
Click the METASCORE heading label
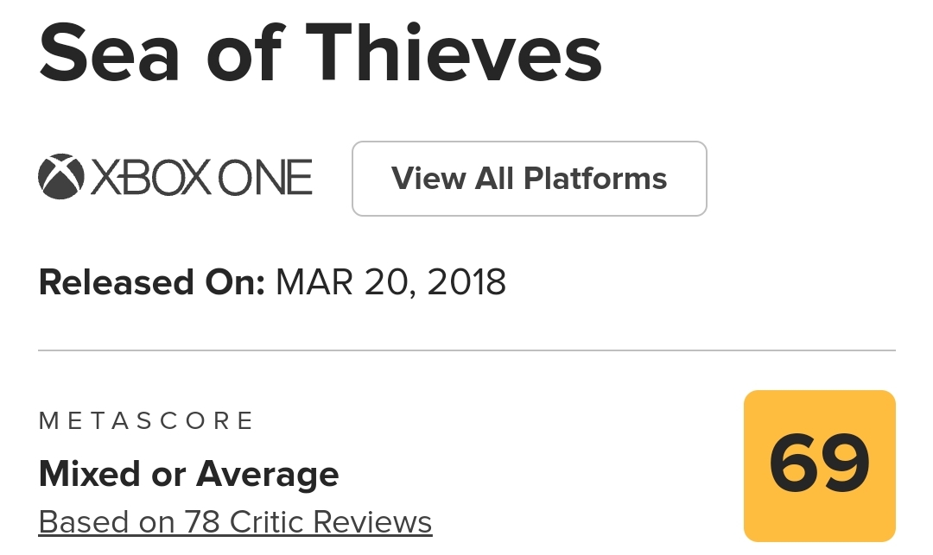click(x=147, y=421)
